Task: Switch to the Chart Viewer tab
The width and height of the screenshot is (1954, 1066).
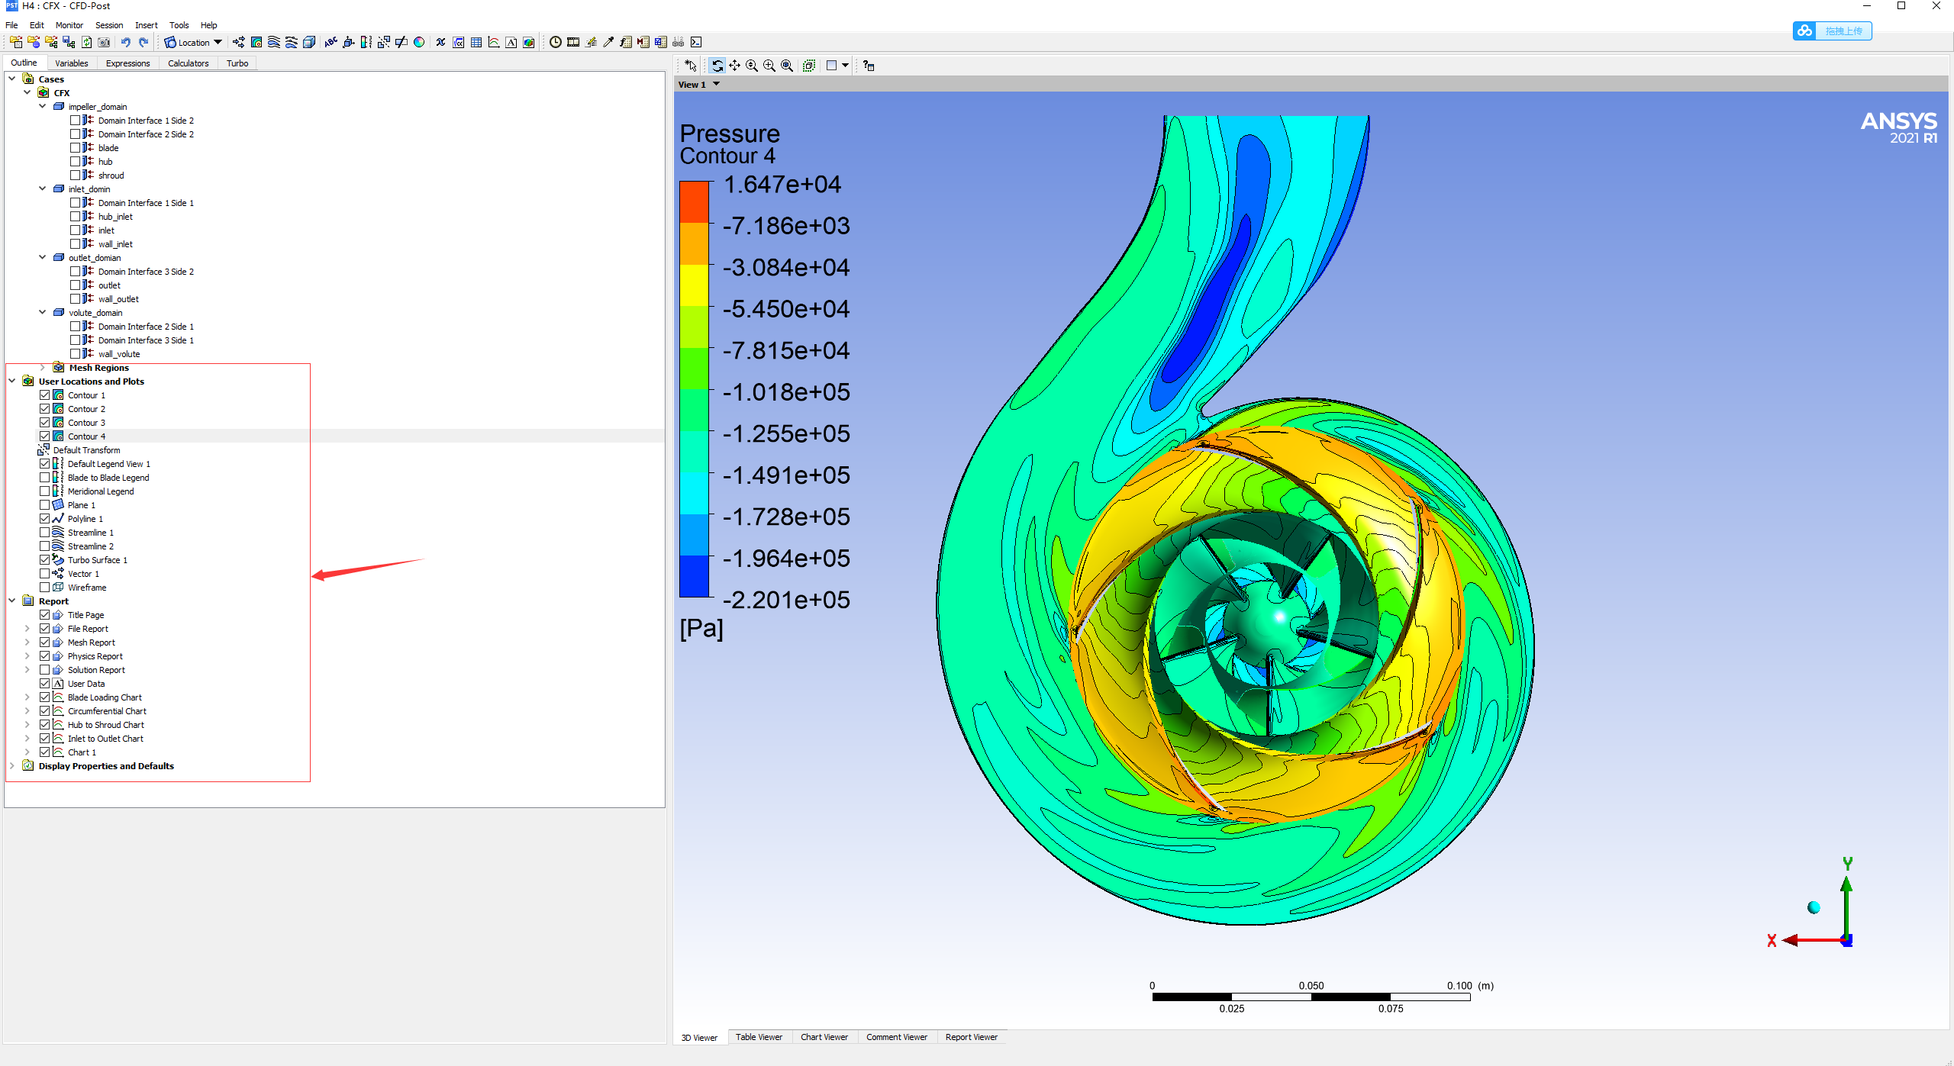Action: pyautogui.click(x=824, y=1037)
